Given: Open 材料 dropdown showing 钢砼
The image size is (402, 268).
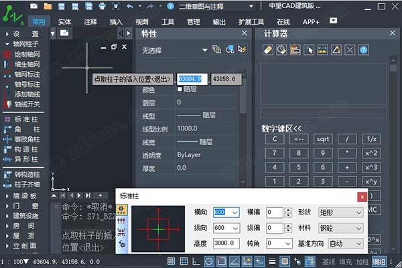Looking at the screenshot, I should coord(341,228).
